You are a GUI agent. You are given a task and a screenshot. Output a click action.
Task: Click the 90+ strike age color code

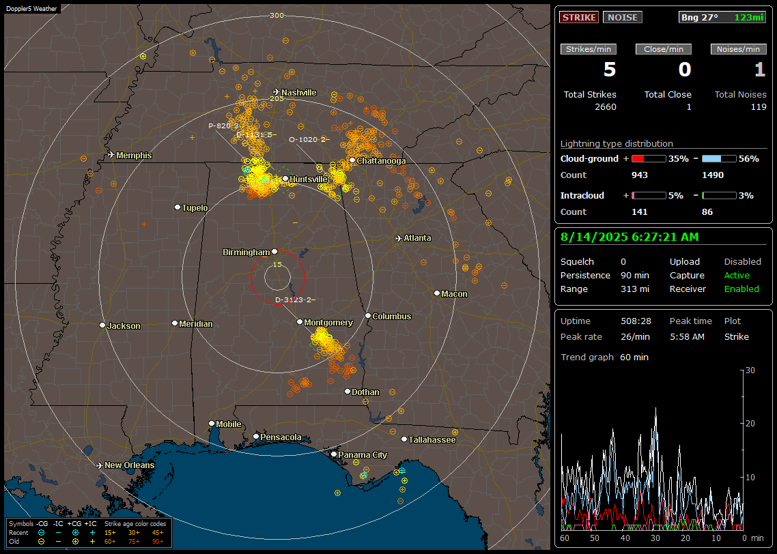pyautogui.click(x=158, y=542)
